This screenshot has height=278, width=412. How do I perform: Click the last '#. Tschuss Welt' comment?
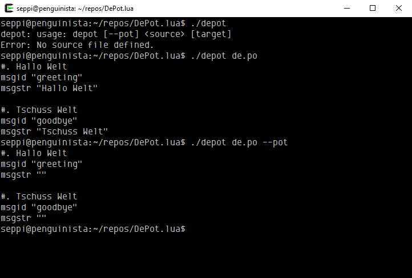pyautogui.click(x=39, y=197)
